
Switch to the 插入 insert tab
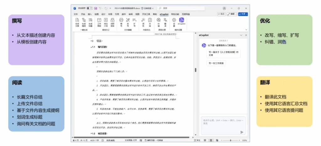coord(90,14)
